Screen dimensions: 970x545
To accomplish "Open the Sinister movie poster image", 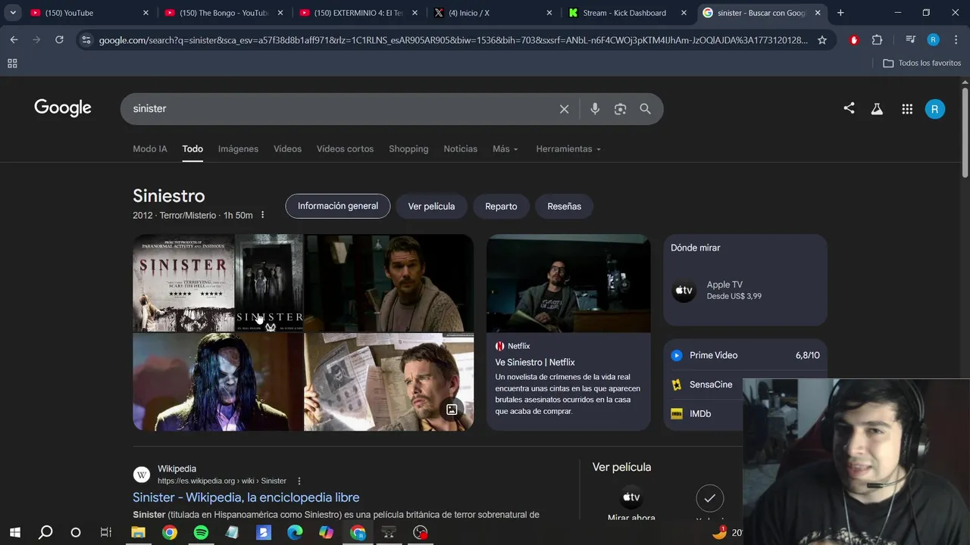I will pos(184,283).
